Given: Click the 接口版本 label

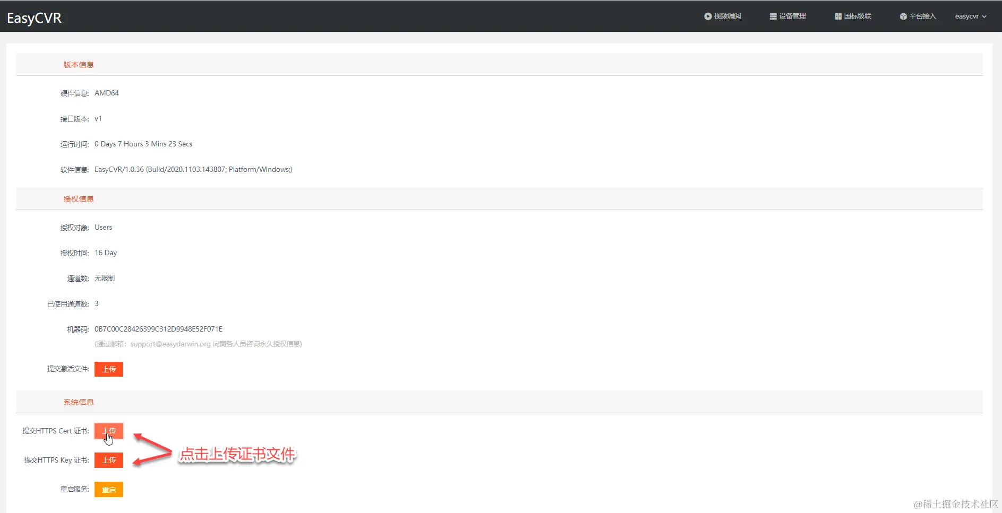Looking at the screenshot, I should pos(74,119).
